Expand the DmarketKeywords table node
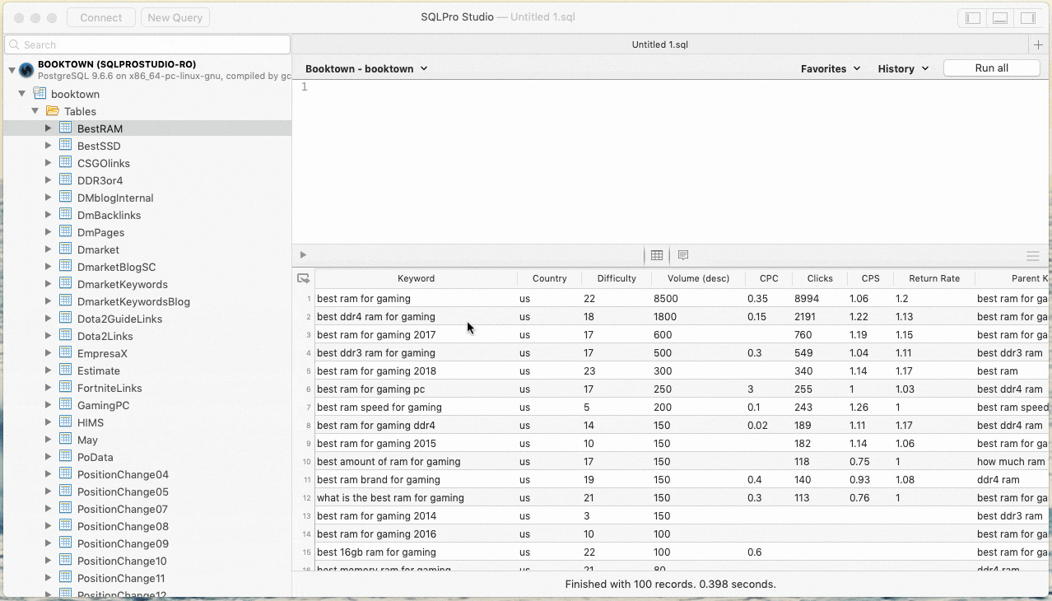Viewport: 1052px width, 601px height. (48, 284)
